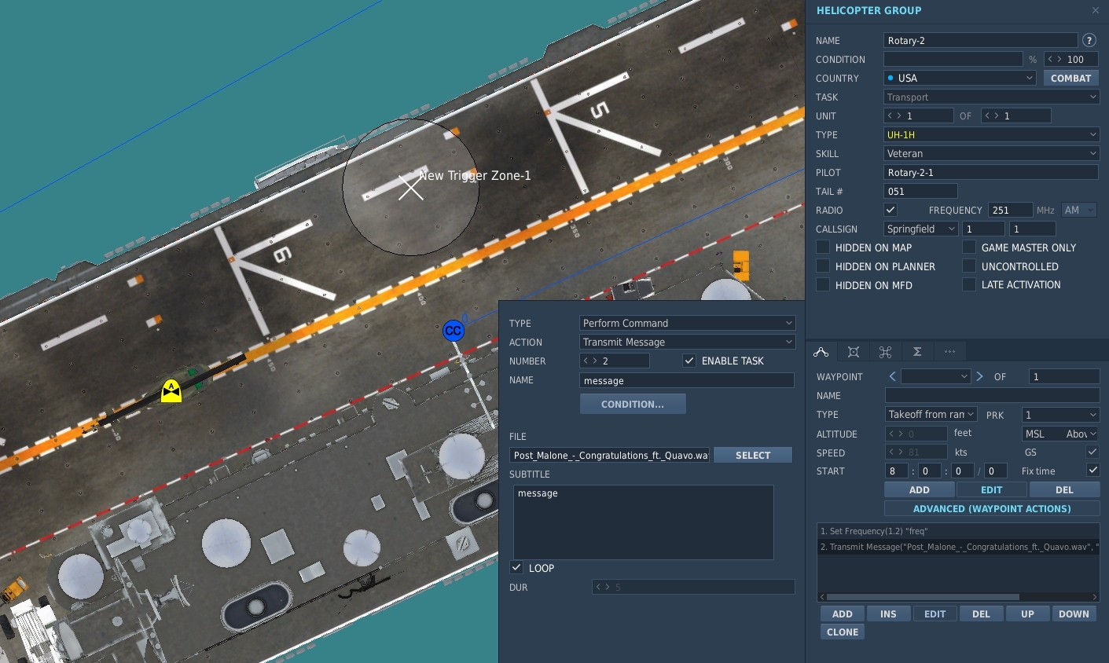
Task: Uncheck the LOOP checkbox
Action: point(516,567)
